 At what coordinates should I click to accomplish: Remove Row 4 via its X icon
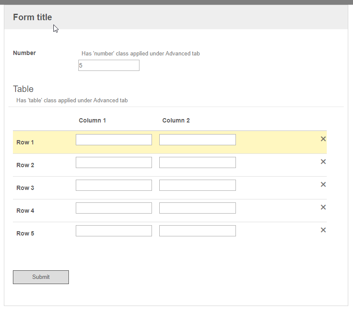coord(323,207)
